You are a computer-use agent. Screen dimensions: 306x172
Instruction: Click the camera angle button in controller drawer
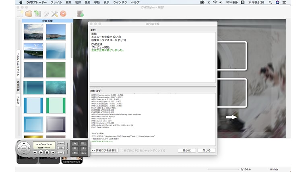point(83,153)
